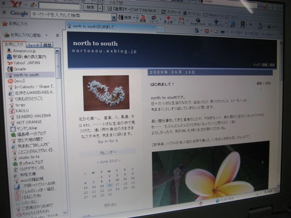Screen dimensions: 291x218
Task: Open a new browser tab
Action: (161, 30)
